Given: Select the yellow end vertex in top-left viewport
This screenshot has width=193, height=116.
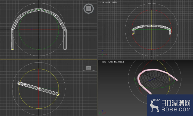Looking at the screenshot, I should tap(13, 49).
